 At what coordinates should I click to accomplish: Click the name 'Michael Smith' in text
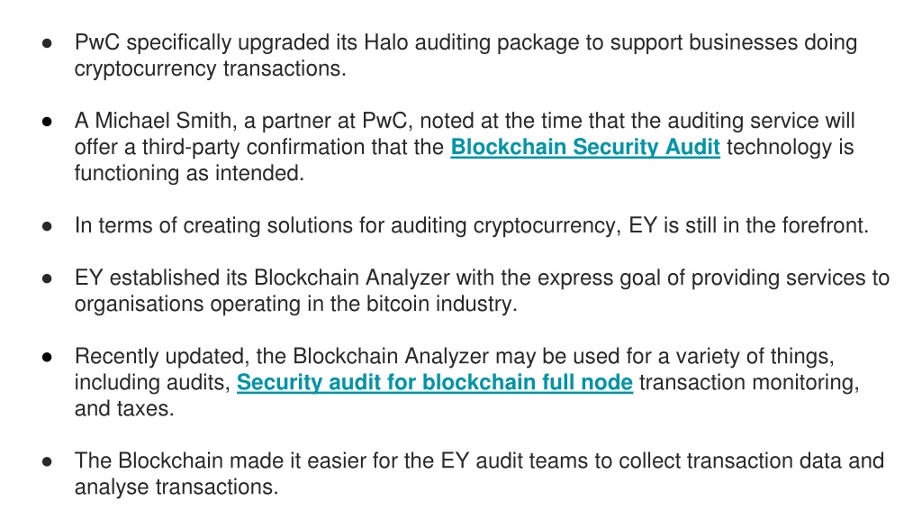pos(163,121)
